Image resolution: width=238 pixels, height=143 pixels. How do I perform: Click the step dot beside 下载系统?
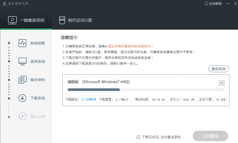pyautogui.click(x=9, y=99)
